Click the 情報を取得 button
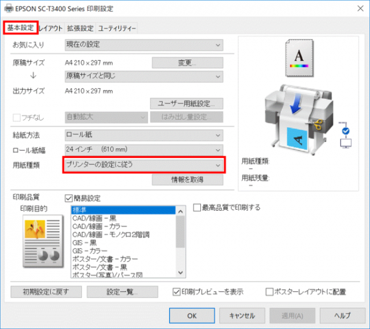Image resolution: width=370 pixels, height=329 pixels. pos(187,180)
